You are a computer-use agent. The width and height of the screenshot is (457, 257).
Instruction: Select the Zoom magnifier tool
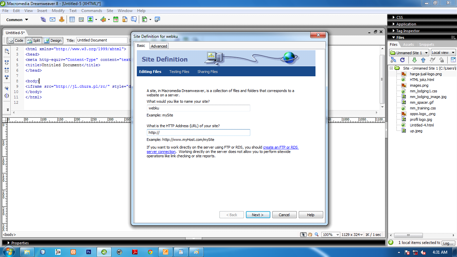pyautogui.click(x=316, y=235)
